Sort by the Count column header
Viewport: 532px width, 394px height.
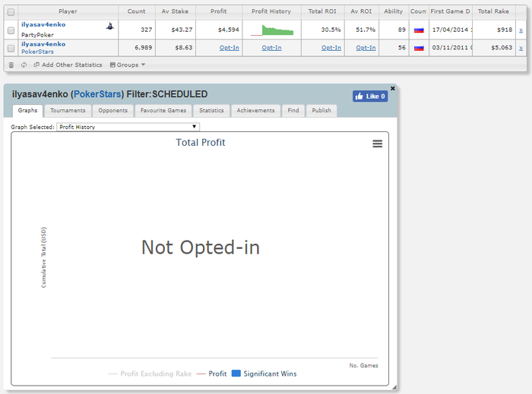point(136,11)
